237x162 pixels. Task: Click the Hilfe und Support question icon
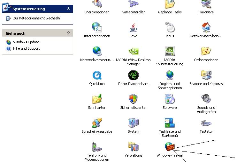(9, 49)
